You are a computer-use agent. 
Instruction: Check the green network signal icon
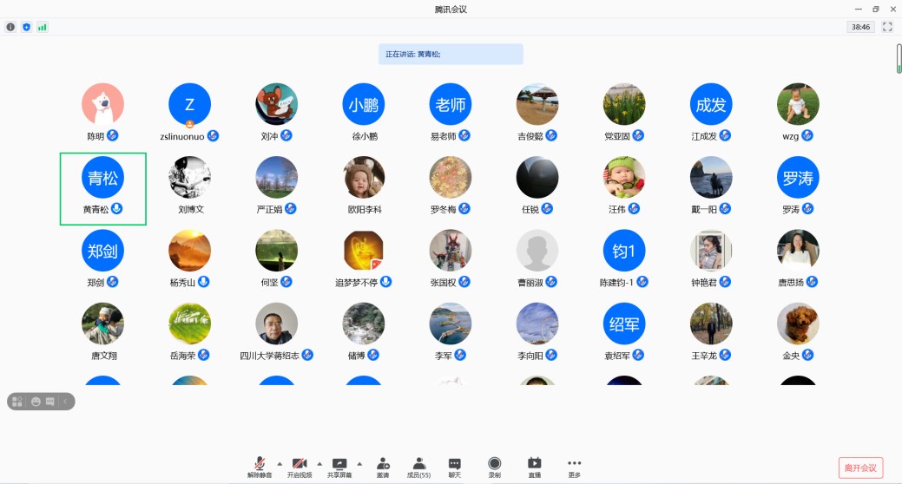[x=42, y=27]
